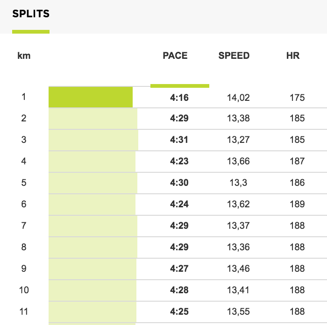Click the 4:29 pace value for km 7
Screen dimensions: 327x325
pos(179,226)
